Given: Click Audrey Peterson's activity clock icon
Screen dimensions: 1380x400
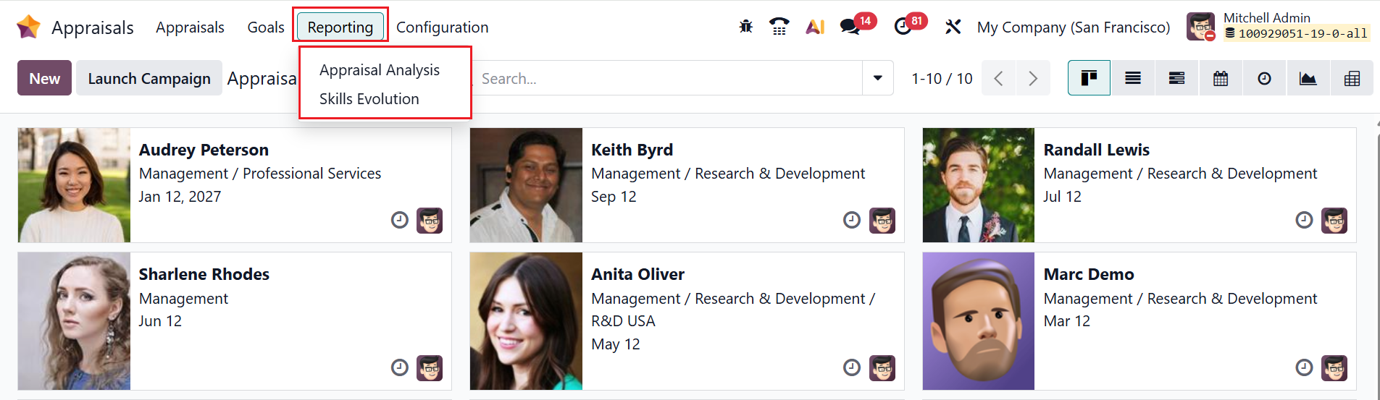Looking at the screenshot, I should [x=400, y=220].
